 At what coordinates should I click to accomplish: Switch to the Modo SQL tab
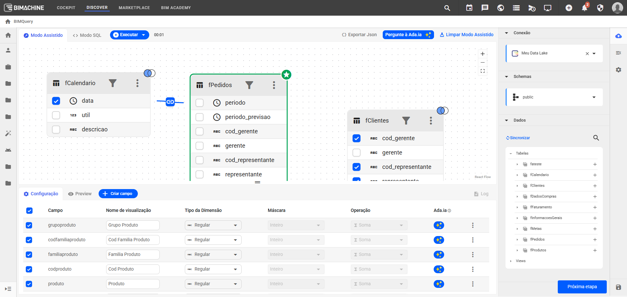click(x=87, y=35)
